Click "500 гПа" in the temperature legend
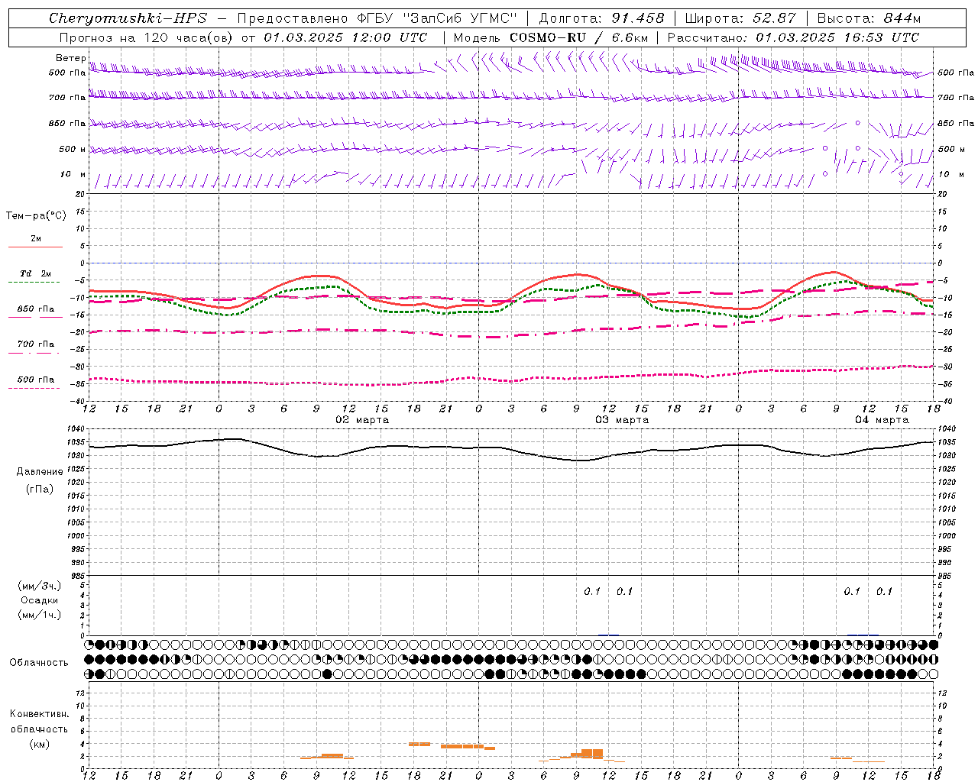This screenshot has height=782, width=978. click(35, 380)
